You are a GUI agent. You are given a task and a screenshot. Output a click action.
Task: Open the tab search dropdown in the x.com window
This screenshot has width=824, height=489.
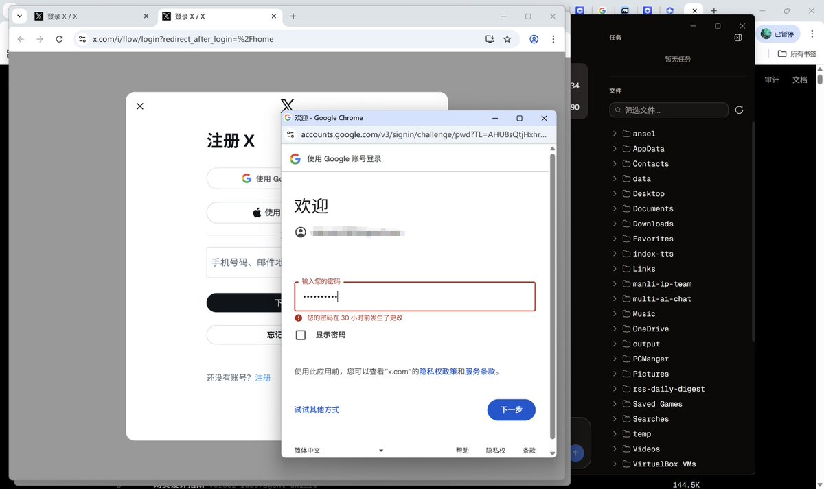point(19,16)
